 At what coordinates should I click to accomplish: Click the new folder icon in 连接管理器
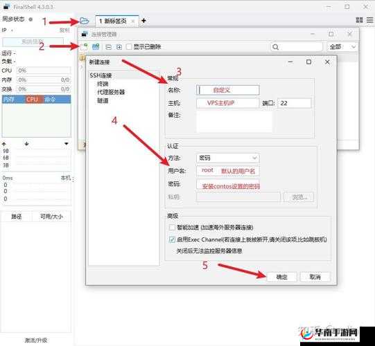[96, 47]
